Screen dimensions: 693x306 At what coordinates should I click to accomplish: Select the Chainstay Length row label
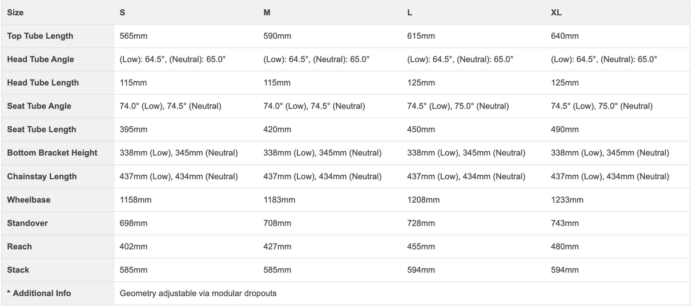[x=42, y=176]
